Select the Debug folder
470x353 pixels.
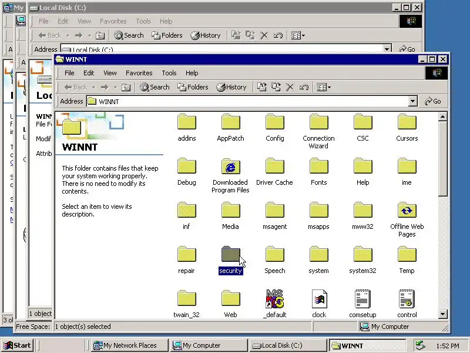pyautogui.click(x=186, y=172)
